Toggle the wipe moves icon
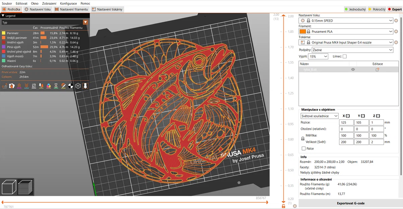Image resolution: width=403 pixels, height=209 pixels. click(12, 86)
